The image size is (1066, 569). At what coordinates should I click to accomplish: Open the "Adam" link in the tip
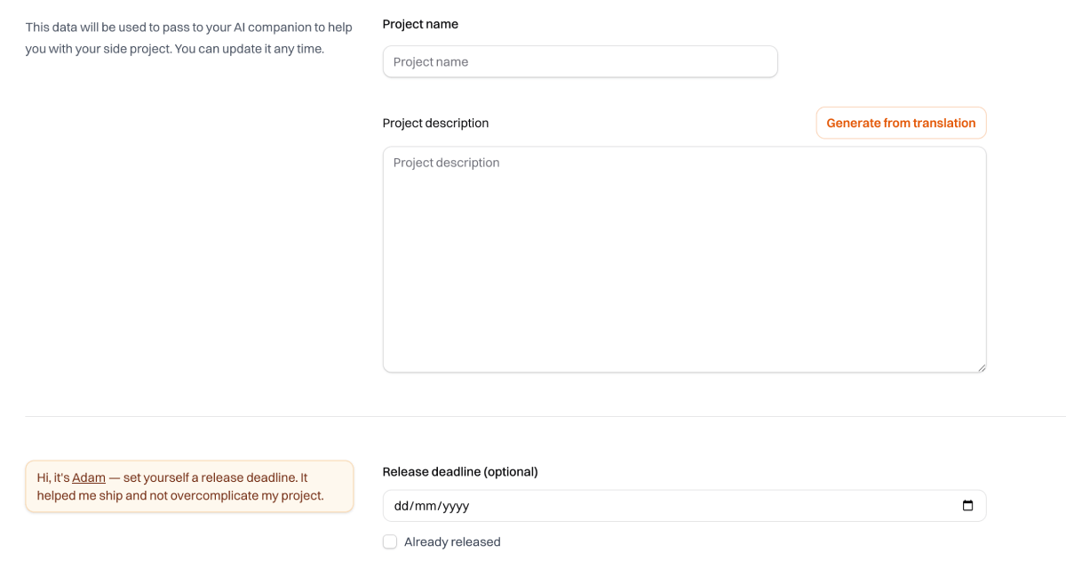(x=89, y=478)
